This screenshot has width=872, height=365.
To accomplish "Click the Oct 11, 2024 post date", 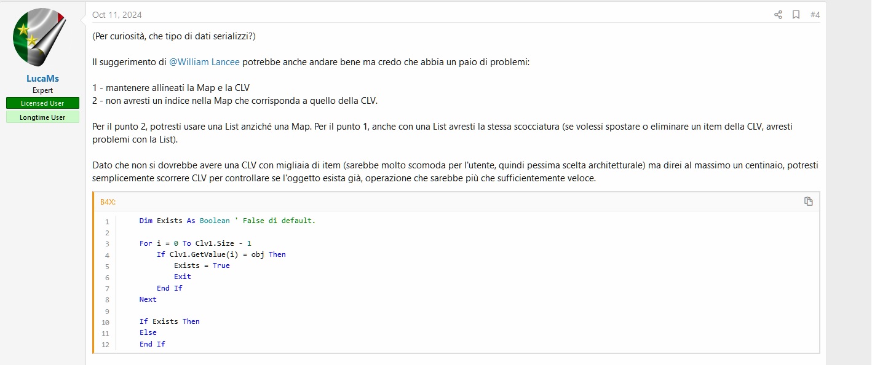I will [x=117, y=15].
